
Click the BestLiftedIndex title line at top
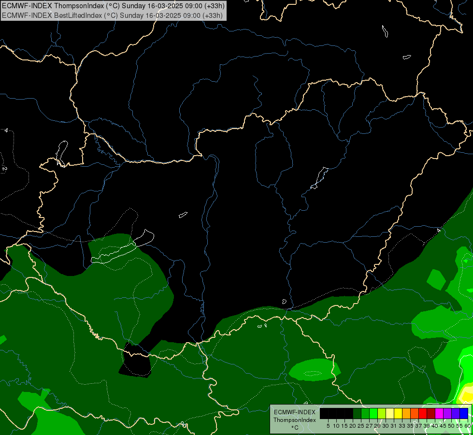point(112,15)
